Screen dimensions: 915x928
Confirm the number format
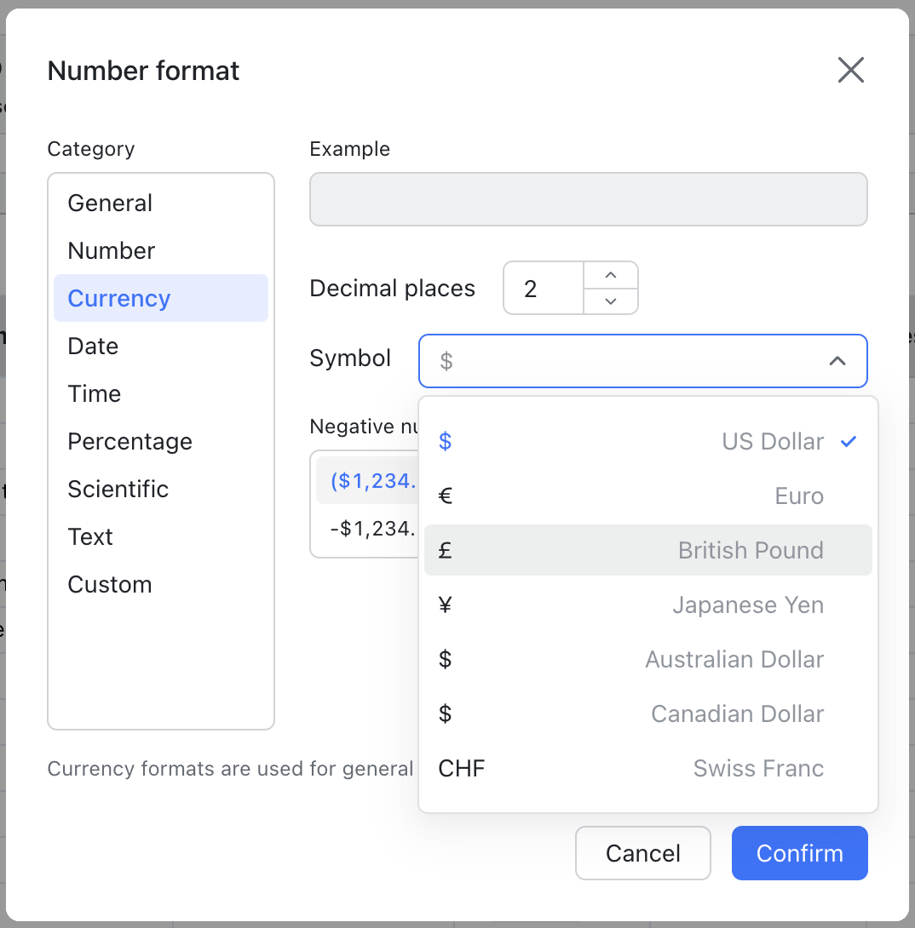coord(799,853)
